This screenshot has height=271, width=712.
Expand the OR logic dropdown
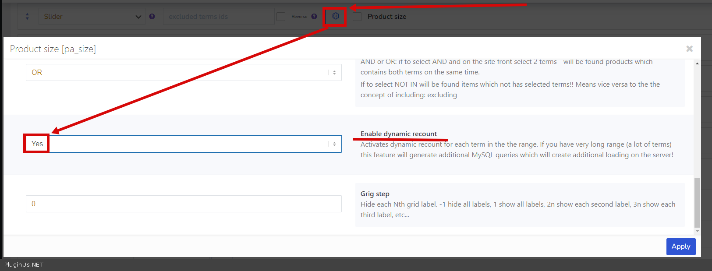pos(184,73)
